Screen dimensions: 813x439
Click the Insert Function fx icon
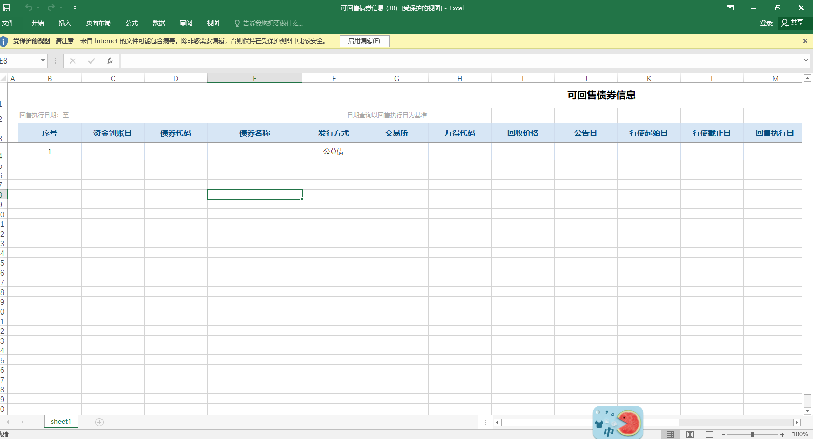(x=109, y=61)
